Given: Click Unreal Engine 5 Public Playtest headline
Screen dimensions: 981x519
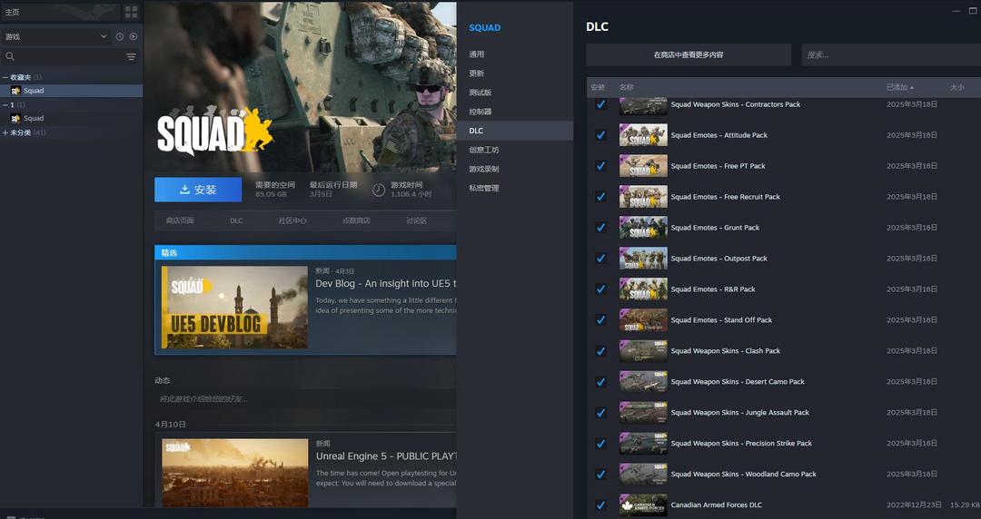Looking at the screenshot, I should click(386, 455).
